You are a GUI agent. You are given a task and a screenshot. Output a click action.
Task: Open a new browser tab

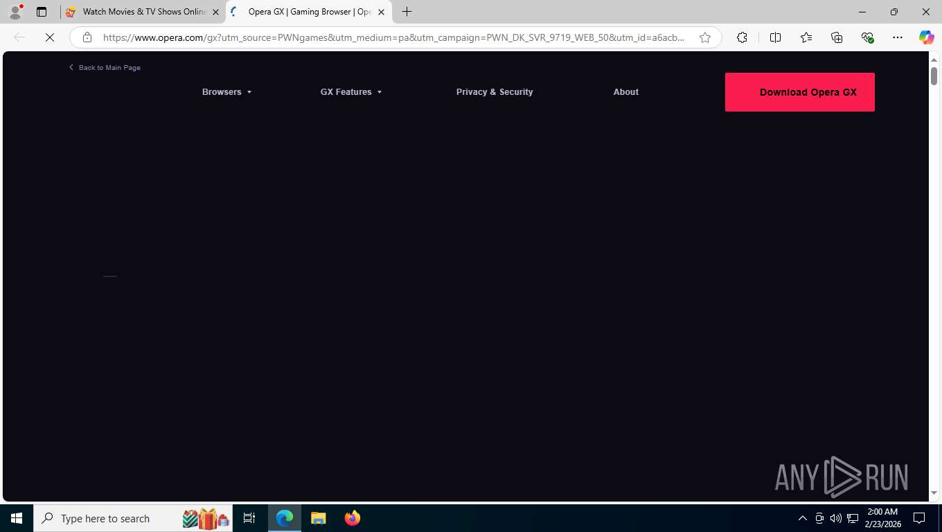pyautogui.click(x=407, y=12)
